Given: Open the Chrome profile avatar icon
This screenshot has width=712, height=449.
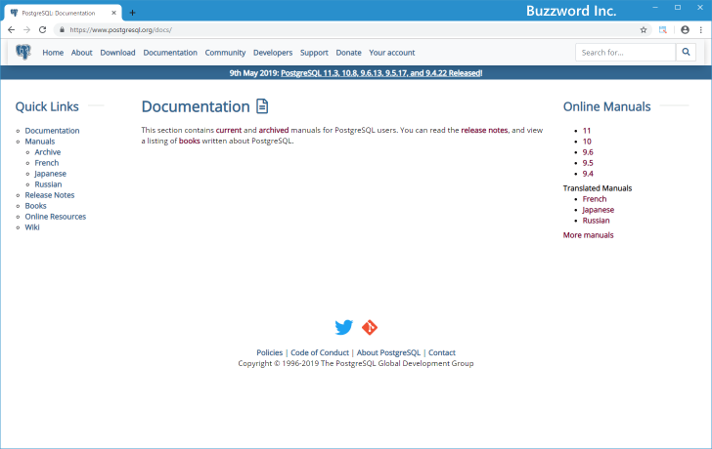Looking at the screenshot, I should pos(685,30).
